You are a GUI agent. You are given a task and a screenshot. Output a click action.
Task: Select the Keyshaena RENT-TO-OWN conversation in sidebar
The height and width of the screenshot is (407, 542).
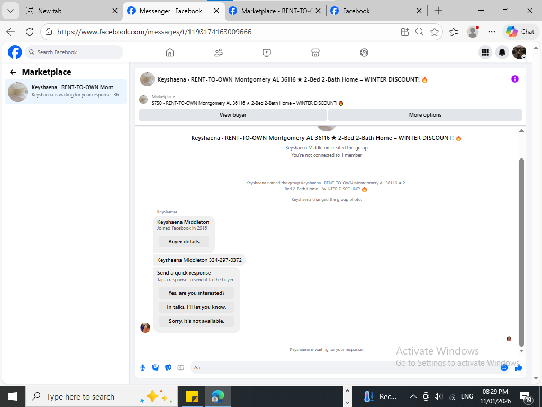pyautogui.click(x=66, y=92)
